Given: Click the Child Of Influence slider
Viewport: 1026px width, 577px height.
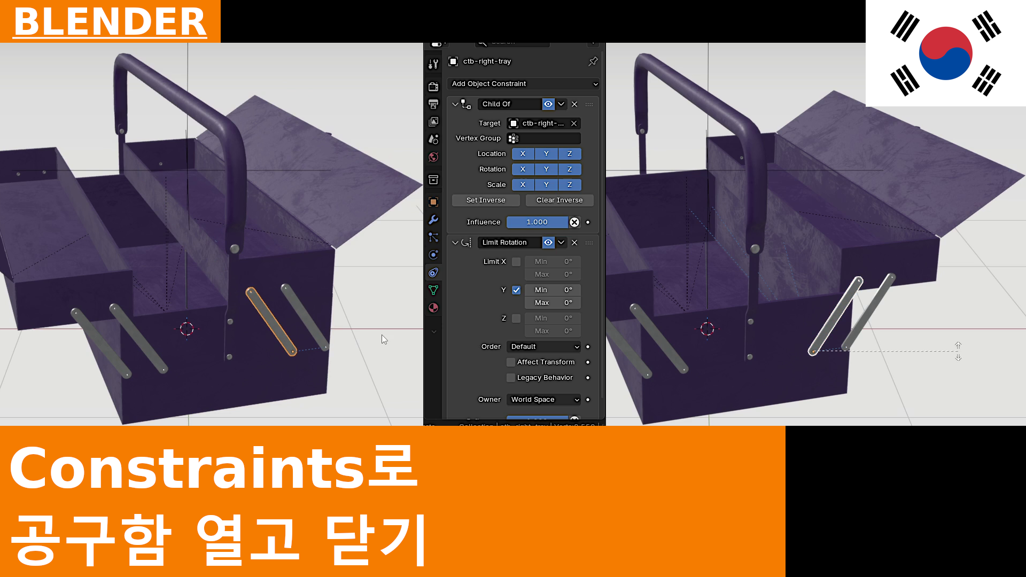Looking at the screenshot, I should 537,222.
